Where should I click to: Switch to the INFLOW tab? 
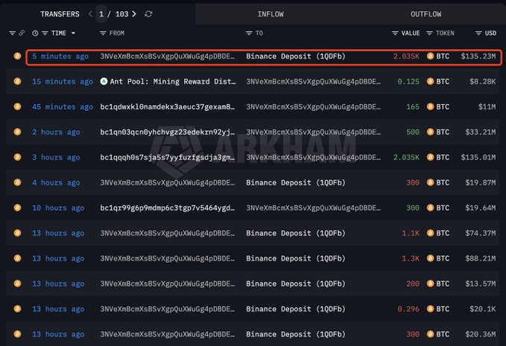[270, 14]
